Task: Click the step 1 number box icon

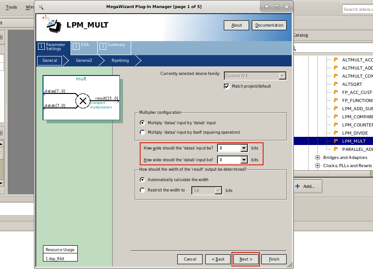Action: [41, 46]
